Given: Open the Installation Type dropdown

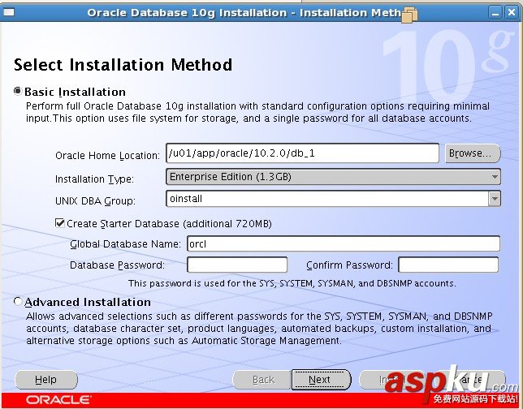Looking at the screenshot, I should pos(333,177).
